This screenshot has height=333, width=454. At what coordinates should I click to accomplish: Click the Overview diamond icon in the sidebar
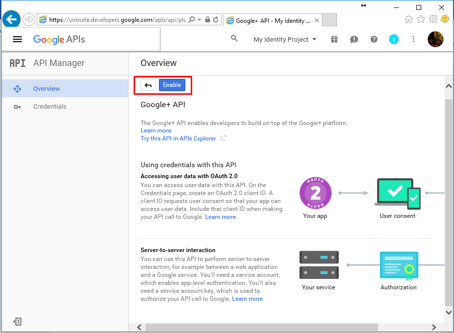17,89
